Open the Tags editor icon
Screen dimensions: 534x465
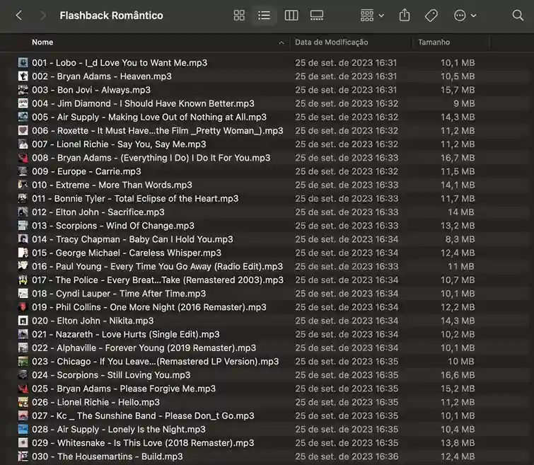pos(431,16)
